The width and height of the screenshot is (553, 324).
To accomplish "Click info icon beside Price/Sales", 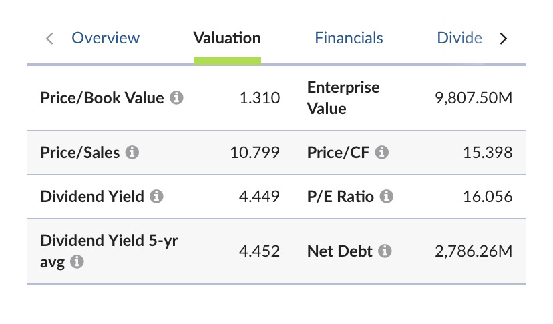I will (132, 153).
